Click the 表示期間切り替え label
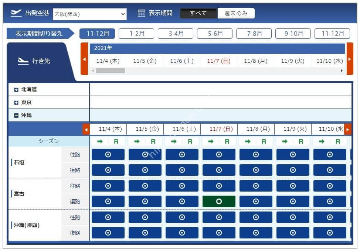The height and width of the screenshot is (251, 360). (x=39, y=34)
